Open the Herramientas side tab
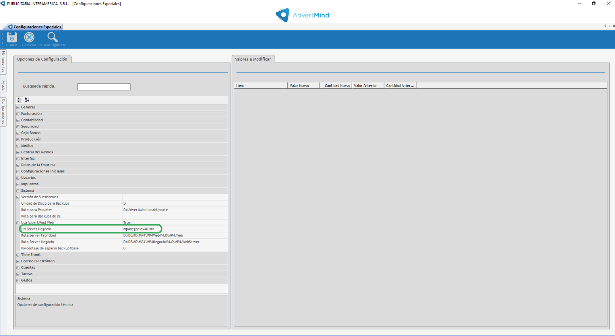The image size is (615, 336). point(3,62)
